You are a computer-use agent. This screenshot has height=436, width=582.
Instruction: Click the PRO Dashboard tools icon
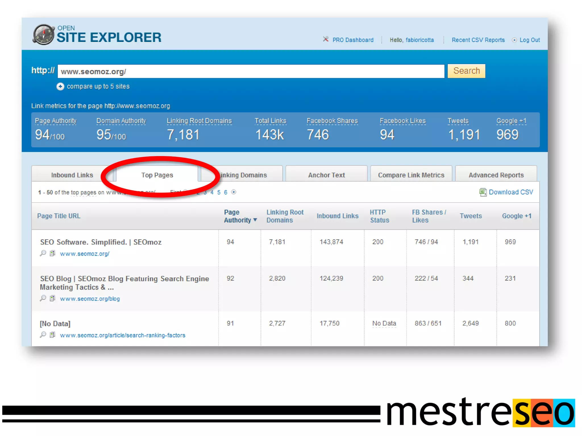tap(326, 39)
